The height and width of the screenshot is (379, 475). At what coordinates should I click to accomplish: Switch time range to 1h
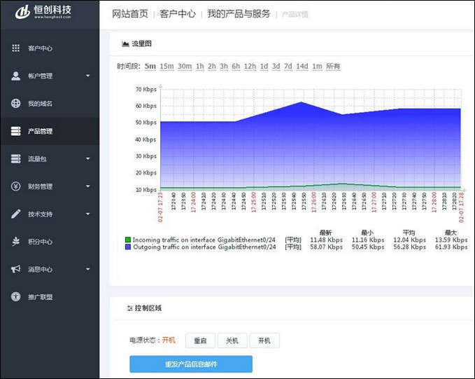click(x=200, y=67)
